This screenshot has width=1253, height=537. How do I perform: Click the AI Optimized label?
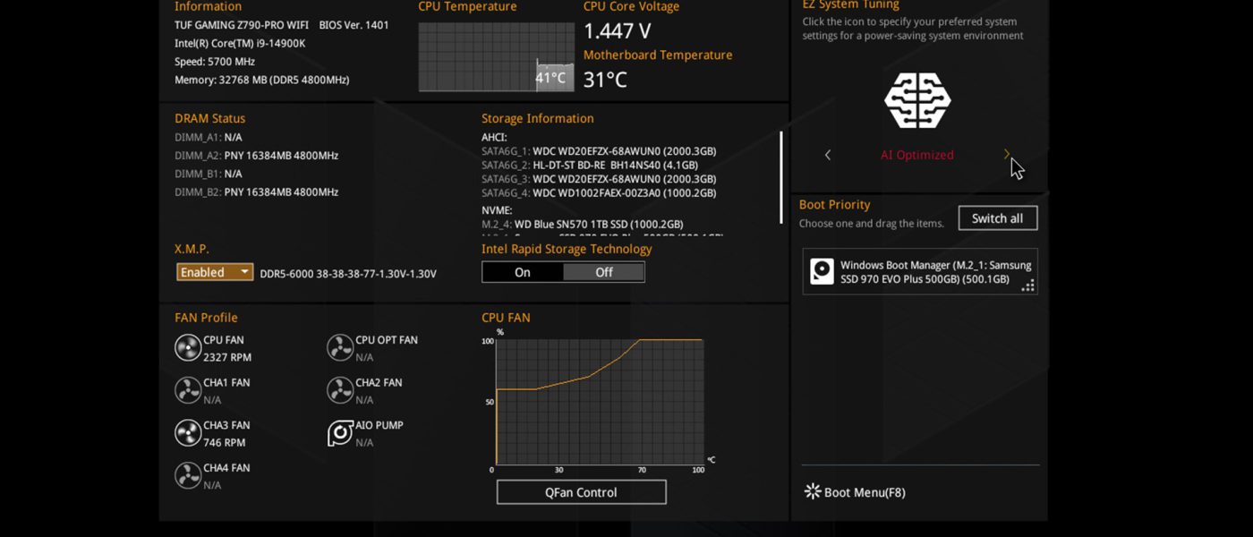coord(917,155)
